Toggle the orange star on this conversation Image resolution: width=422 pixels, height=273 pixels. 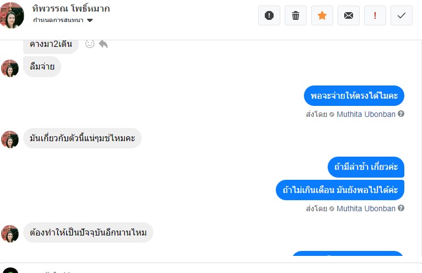322,15
